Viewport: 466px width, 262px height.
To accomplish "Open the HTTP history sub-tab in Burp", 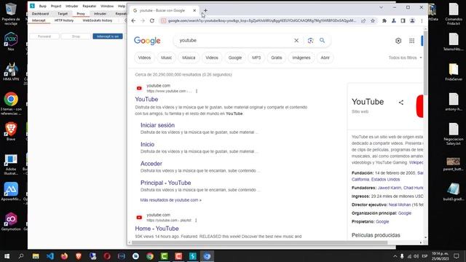I will point(64,20).
